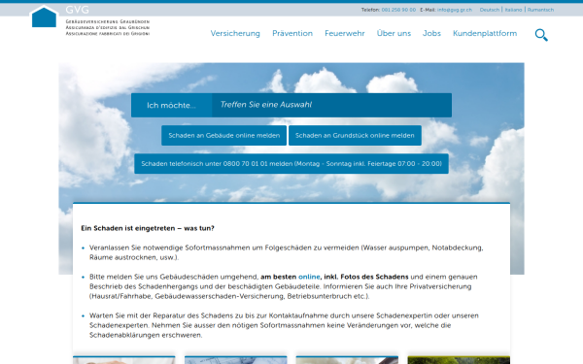Viewport: 583px width, 364px height.
Task: Follow the 'online' link in the text
Action: tap(309, 277)
